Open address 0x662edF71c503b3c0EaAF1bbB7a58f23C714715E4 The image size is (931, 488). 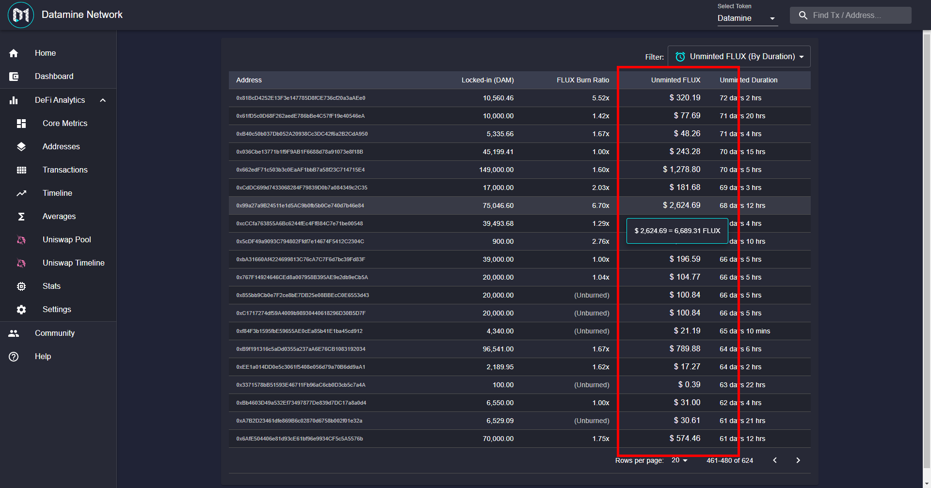[301, 170]
